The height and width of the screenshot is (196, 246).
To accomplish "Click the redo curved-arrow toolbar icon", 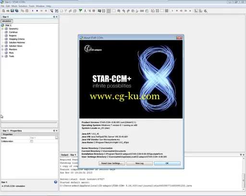I will coord(128,11).
